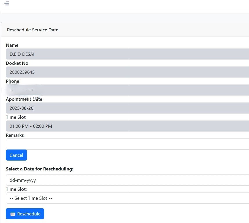The image size is (249, 223).
Task: Click the Name label
Action: pyautogui.click(x=12, y=45)
